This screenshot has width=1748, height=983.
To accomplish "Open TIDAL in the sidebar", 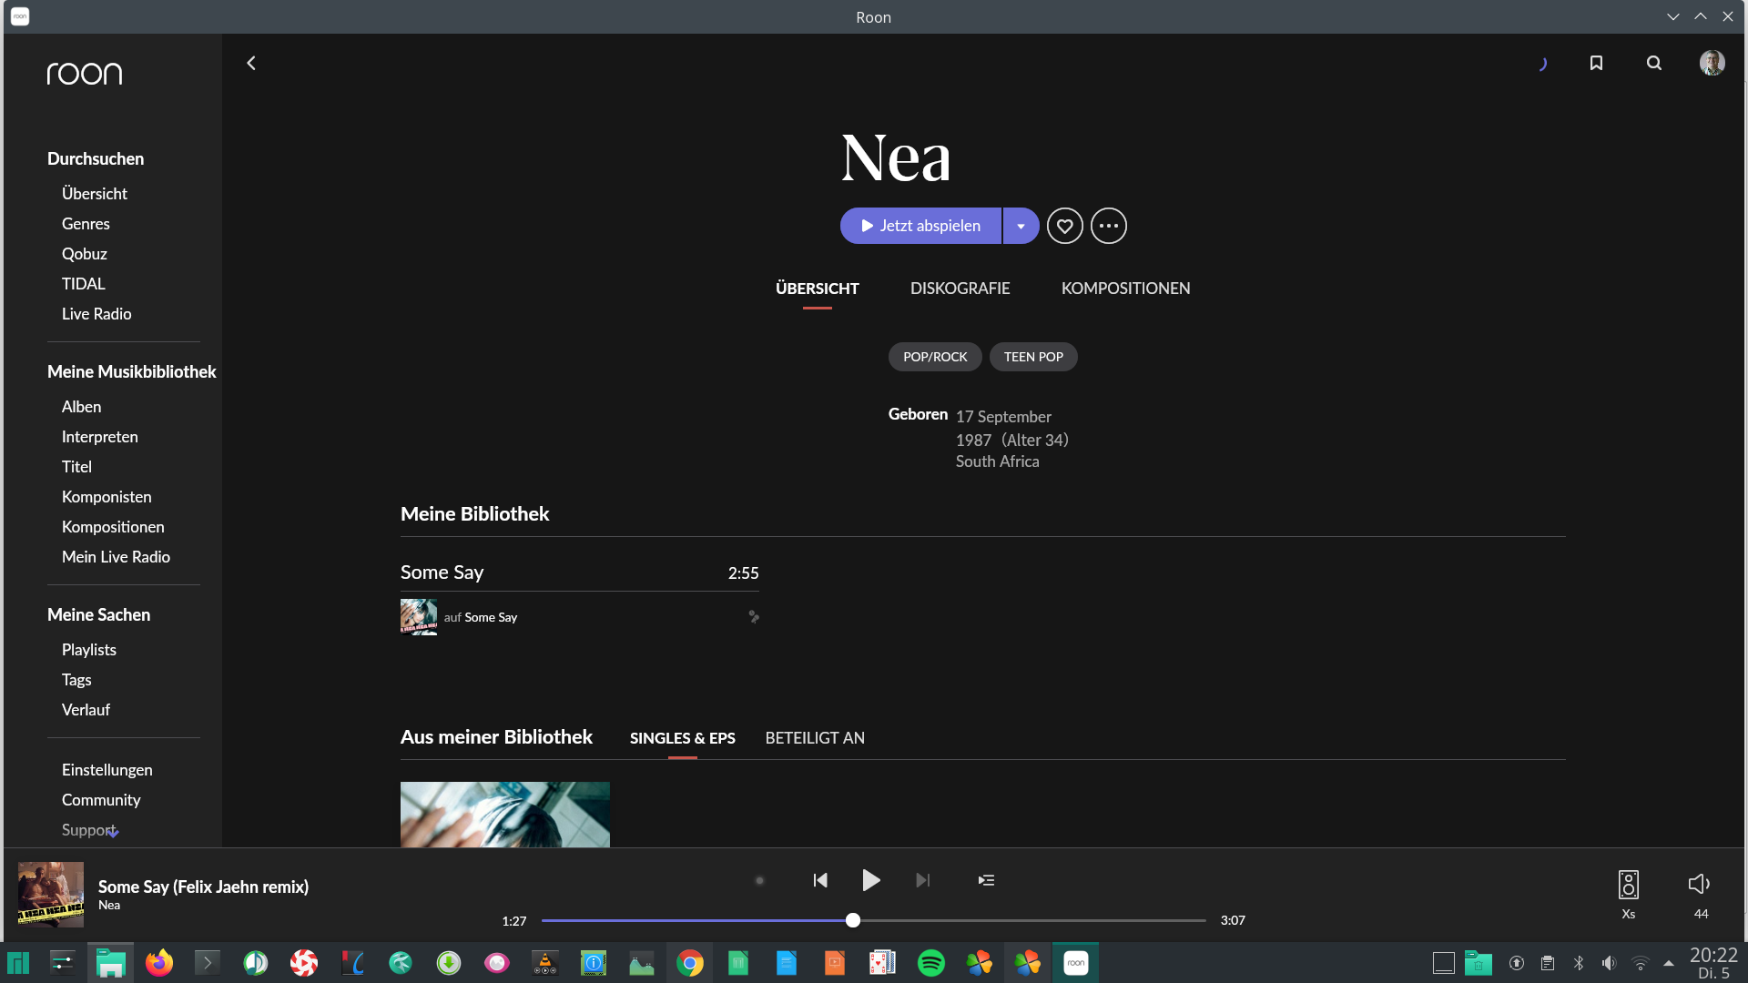I will tap(84, 284).
